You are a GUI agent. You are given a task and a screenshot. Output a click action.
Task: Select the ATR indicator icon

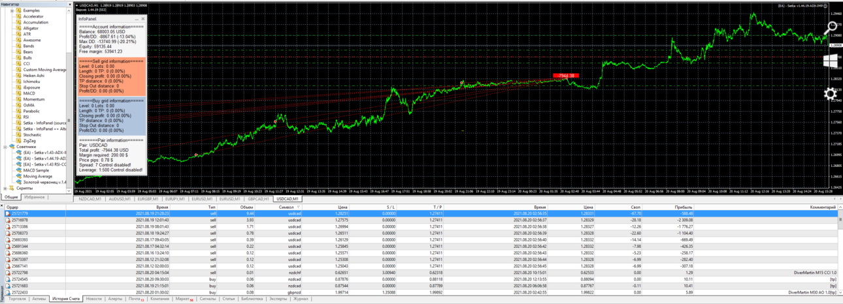pos(19,34)
